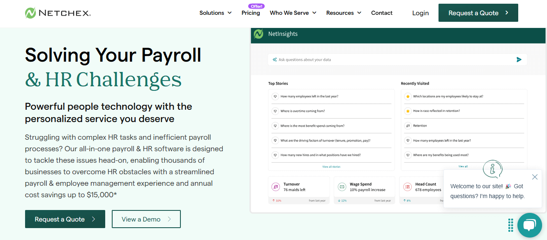Screen dimensions: 547x240
Task: Click the chevron in hero Request a Quote button
Action: point(94,219)
